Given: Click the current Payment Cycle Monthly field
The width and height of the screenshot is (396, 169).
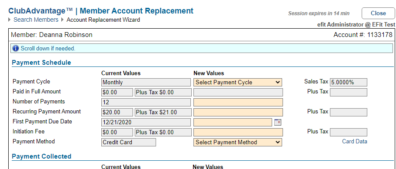Looking at the screenshot, I should [x=146, y=82].
